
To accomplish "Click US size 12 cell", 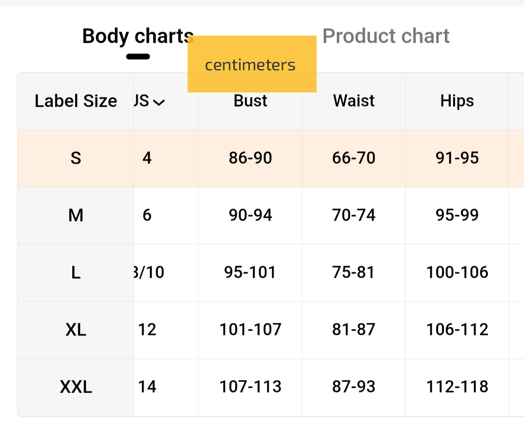I will pos(147,330).
